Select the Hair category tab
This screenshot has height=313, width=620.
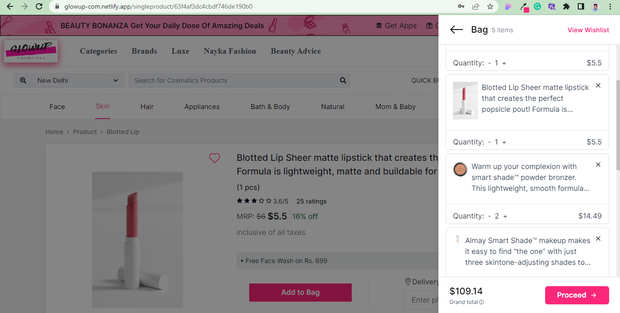point(147,107)
